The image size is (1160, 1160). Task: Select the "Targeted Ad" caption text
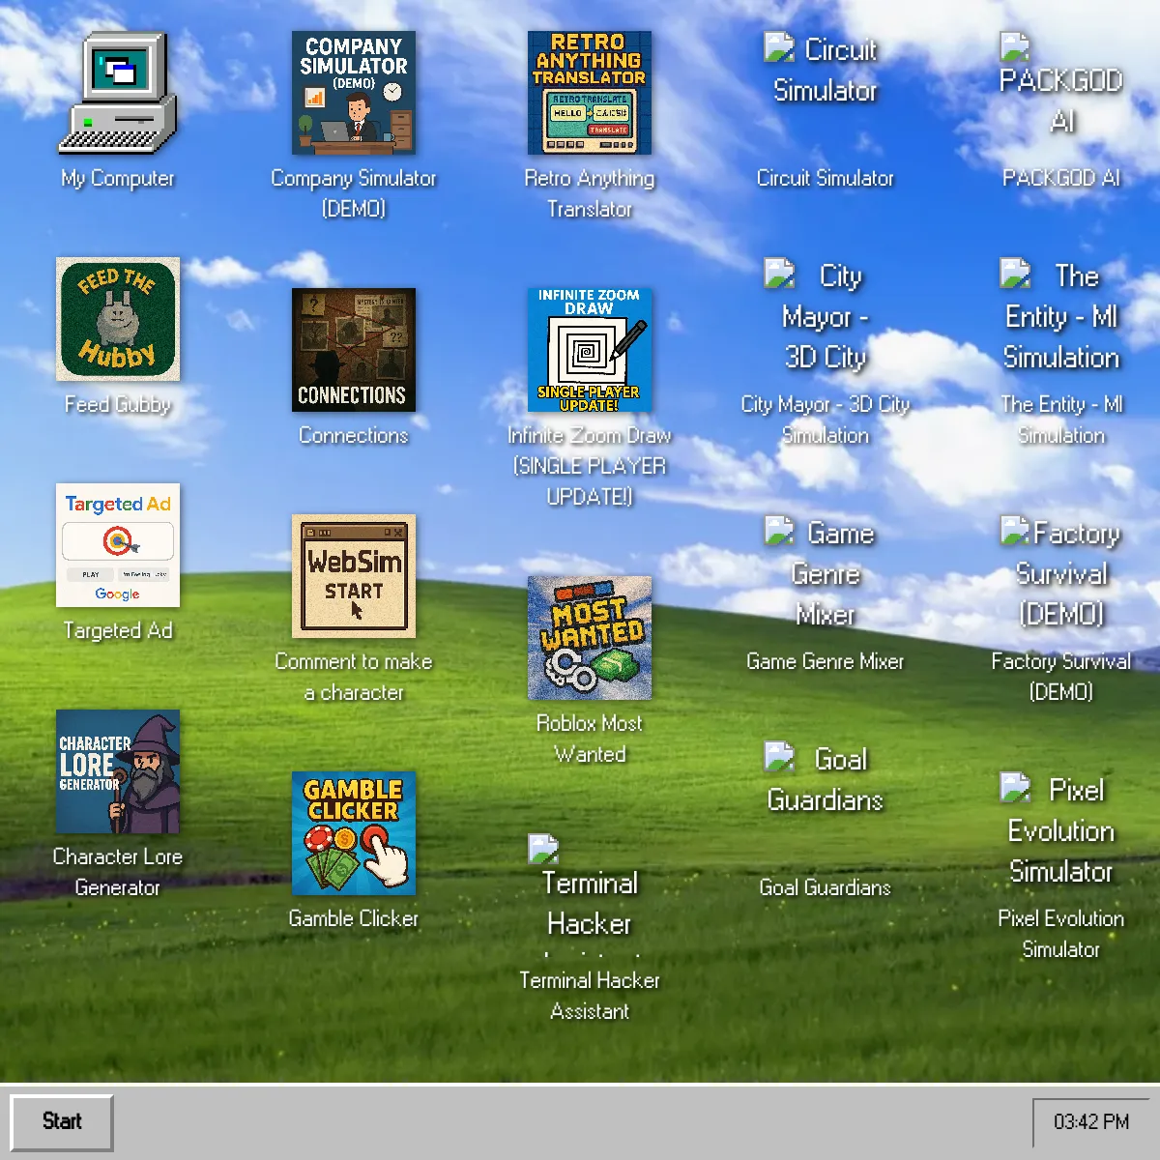[x=118, y=631]
